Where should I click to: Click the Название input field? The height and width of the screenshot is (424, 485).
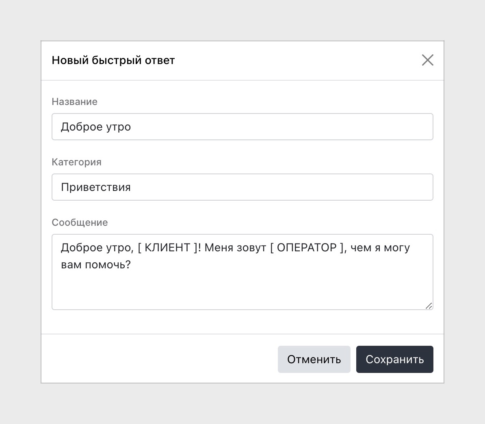click(242, 126)
